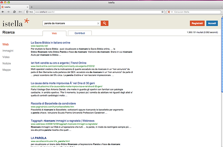Go forward with the browser forward arrow
Viewport: 223px width, 147px height.
point(9,12)
